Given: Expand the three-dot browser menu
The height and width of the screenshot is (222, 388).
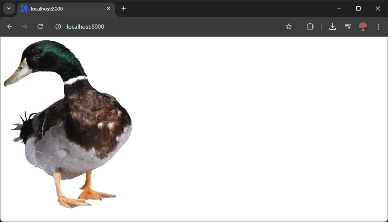Looking at the screenshot, I should tap(378, 27).
